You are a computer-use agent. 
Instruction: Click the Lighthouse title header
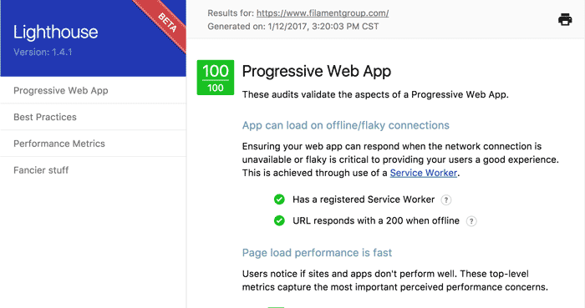pos(56,32)
